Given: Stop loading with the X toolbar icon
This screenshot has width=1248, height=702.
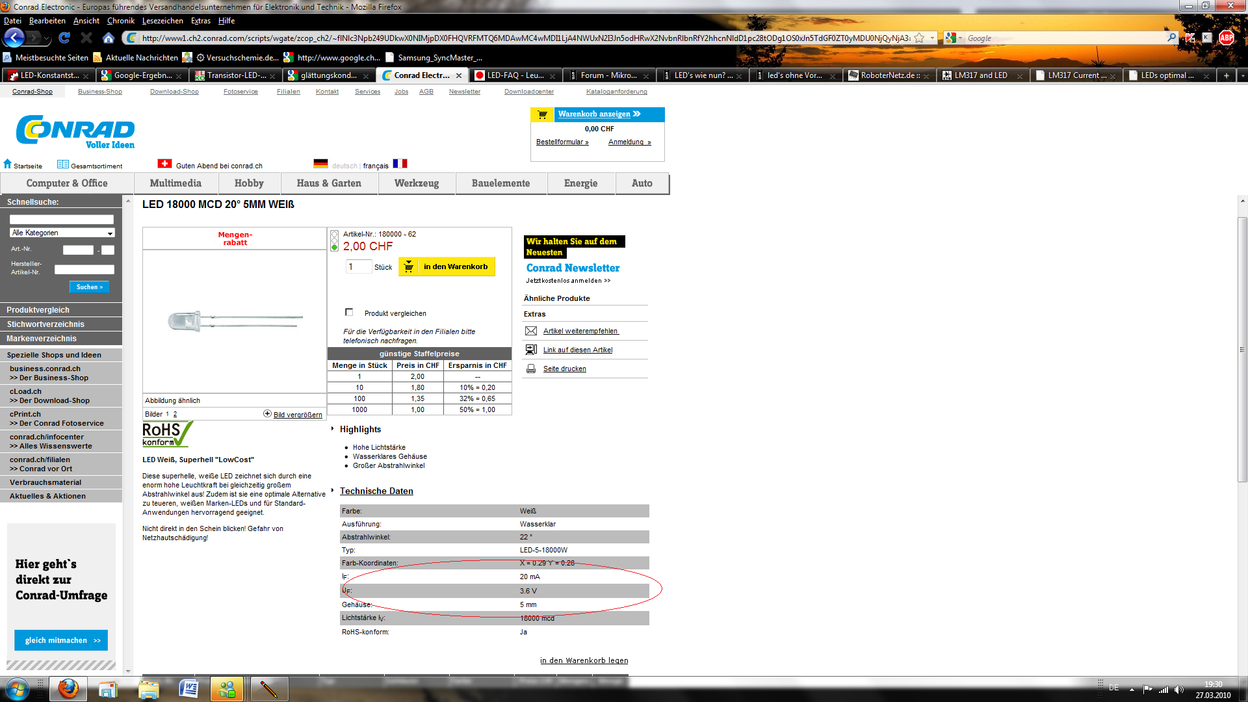Looking at the screenshot, I should [x=86, y=38].
